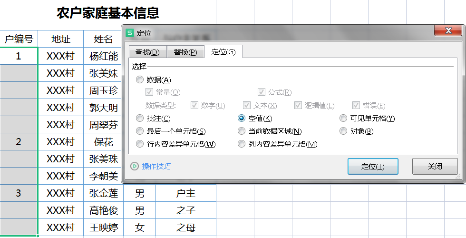466x238 pixels.
Task: Click the play icon beside 操作技巧
Action: 134,166
